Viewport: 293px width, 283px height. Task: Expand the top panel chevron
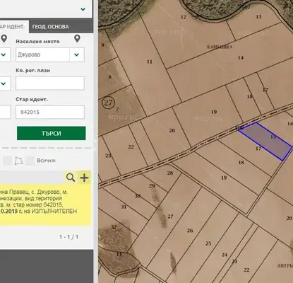83,9
